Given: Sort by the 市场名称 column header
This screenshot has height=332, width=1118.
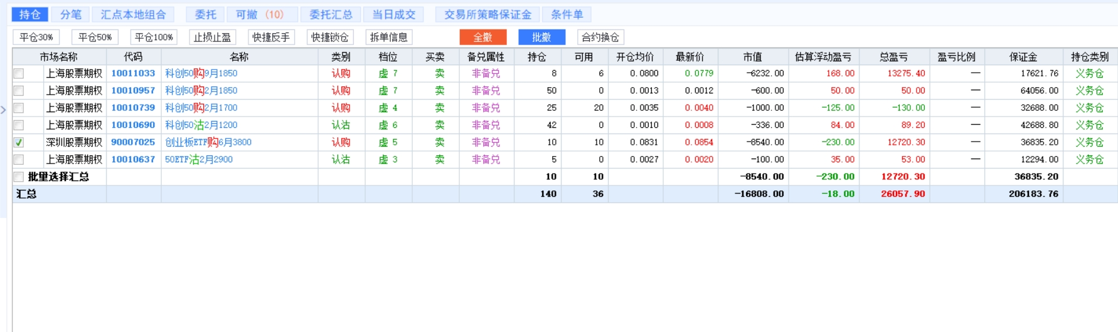Looking at the screenshot, I should point(59,57).
